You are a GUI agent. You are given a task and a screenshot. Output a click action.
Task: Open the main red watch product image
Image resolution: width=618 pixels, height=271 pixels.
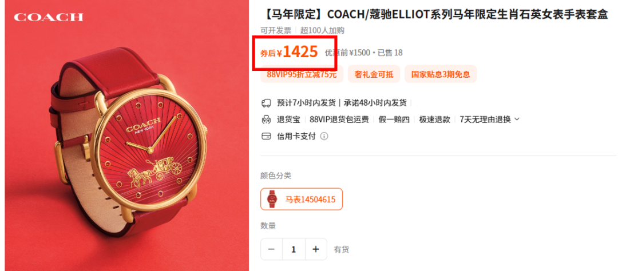click(127, 135)
